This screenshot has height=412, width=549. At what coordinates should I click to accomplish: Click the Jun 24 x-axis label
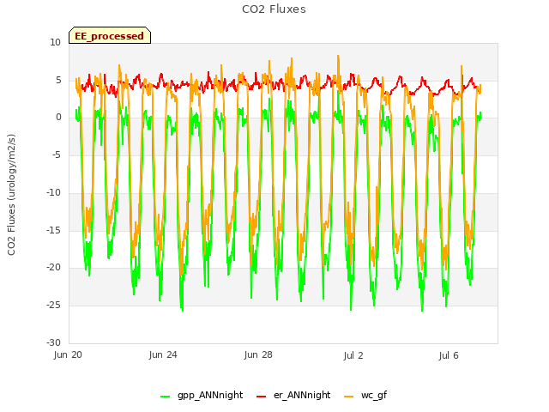pyautogui.click(x=163, y=354)
